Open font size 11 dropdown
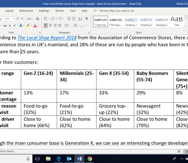 (x=13, y=19)
